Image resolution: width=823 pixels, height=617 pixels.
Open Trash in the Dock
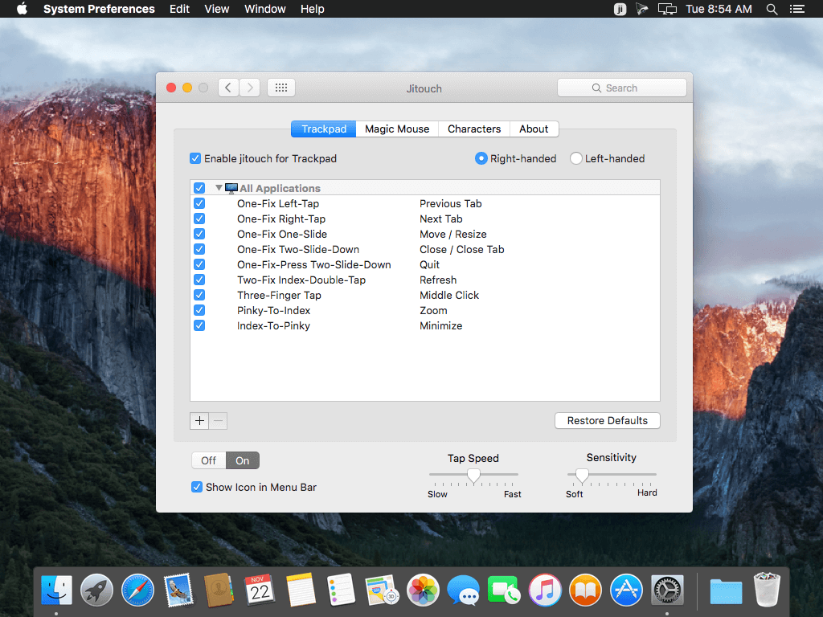(767, 590)
